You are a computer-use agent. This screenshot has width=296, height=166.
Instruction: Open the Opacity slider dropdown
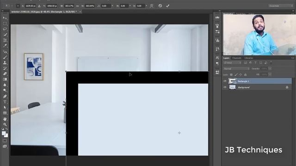270,69
